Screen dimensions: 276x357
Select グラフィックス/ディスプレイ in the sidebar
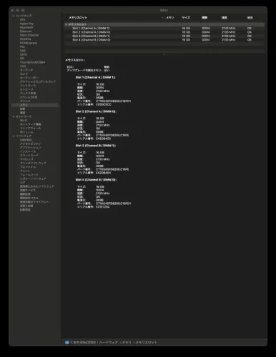38,81
